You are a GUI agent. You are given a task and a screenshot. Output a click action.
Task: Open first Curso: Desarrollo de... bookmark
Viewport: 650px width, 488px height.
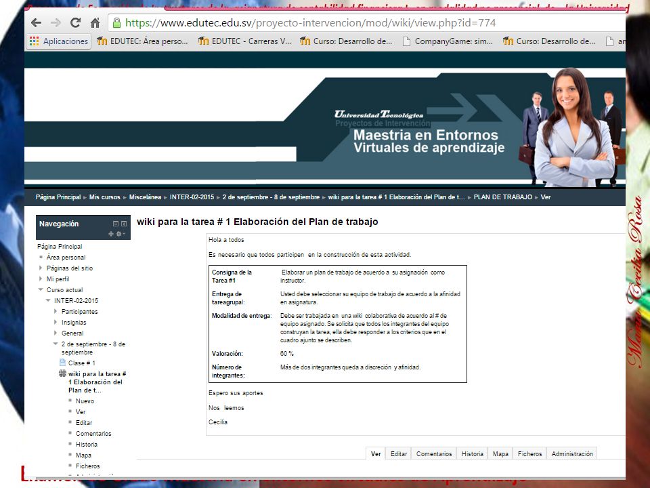click(x=346, y=41)
